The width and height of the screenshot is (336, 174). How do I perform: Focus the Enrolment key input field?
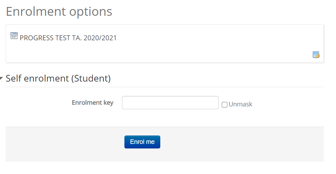(170, 103)
